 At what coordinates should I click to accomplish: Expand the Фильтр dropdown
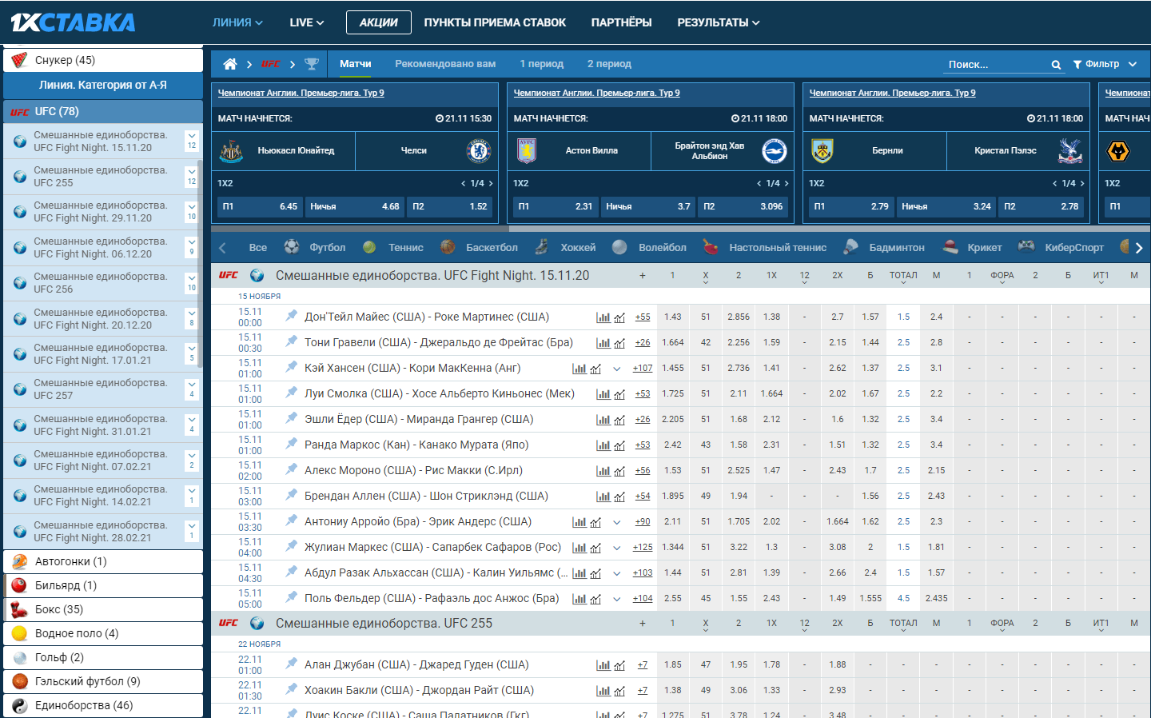pyautogui.click(x=1105, y=64)
